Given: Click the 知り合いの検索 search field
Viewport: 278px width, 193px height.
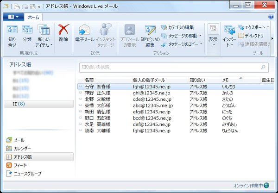Looking at the screenshot, I should pyautogui.click(x=174, y=68).
